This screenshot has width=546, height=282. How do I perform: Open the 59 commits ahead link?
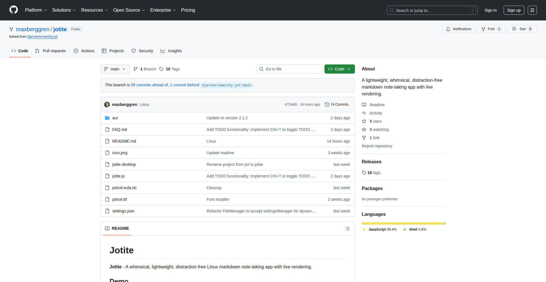tap(149, 85)
